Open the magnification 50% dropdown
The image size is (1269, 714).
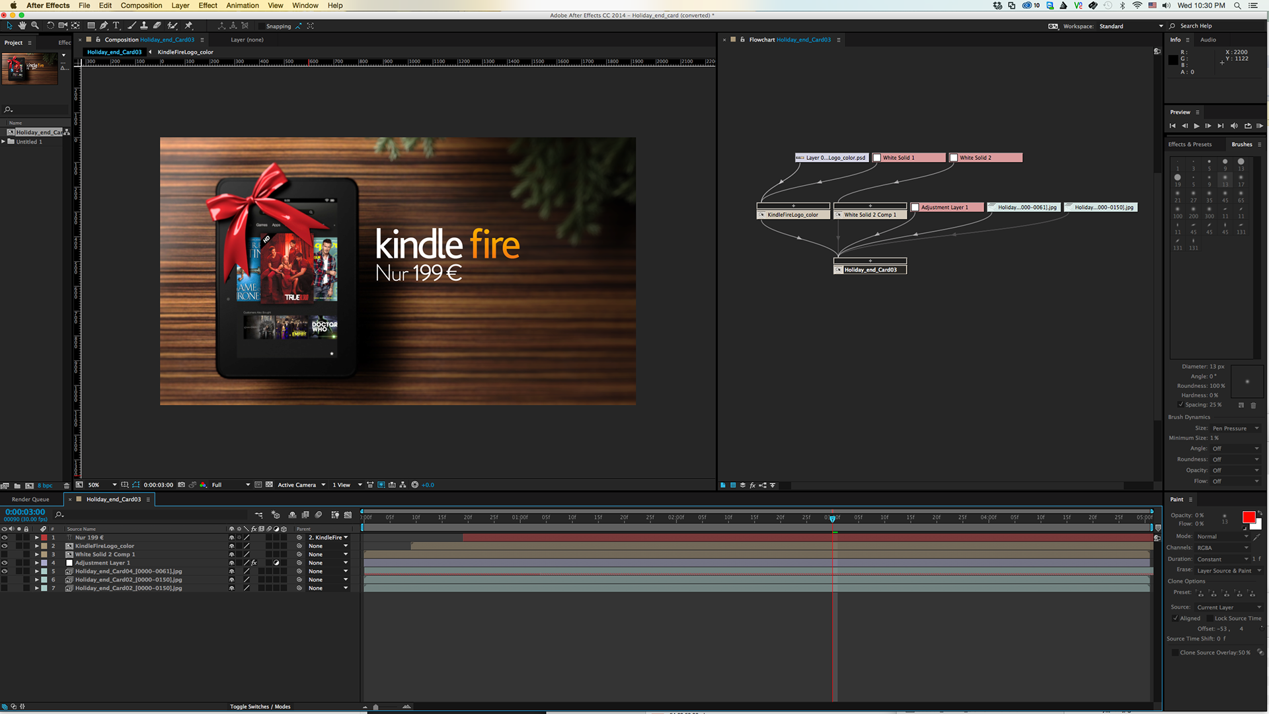102,485
